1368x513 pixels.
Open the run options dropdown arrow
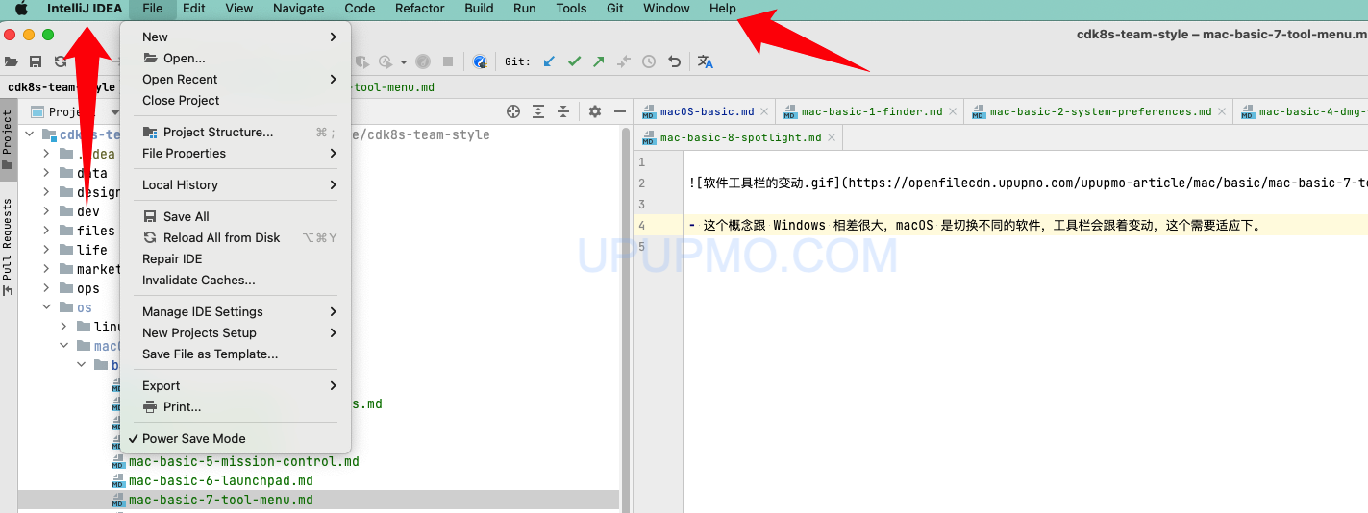point(403,61)
